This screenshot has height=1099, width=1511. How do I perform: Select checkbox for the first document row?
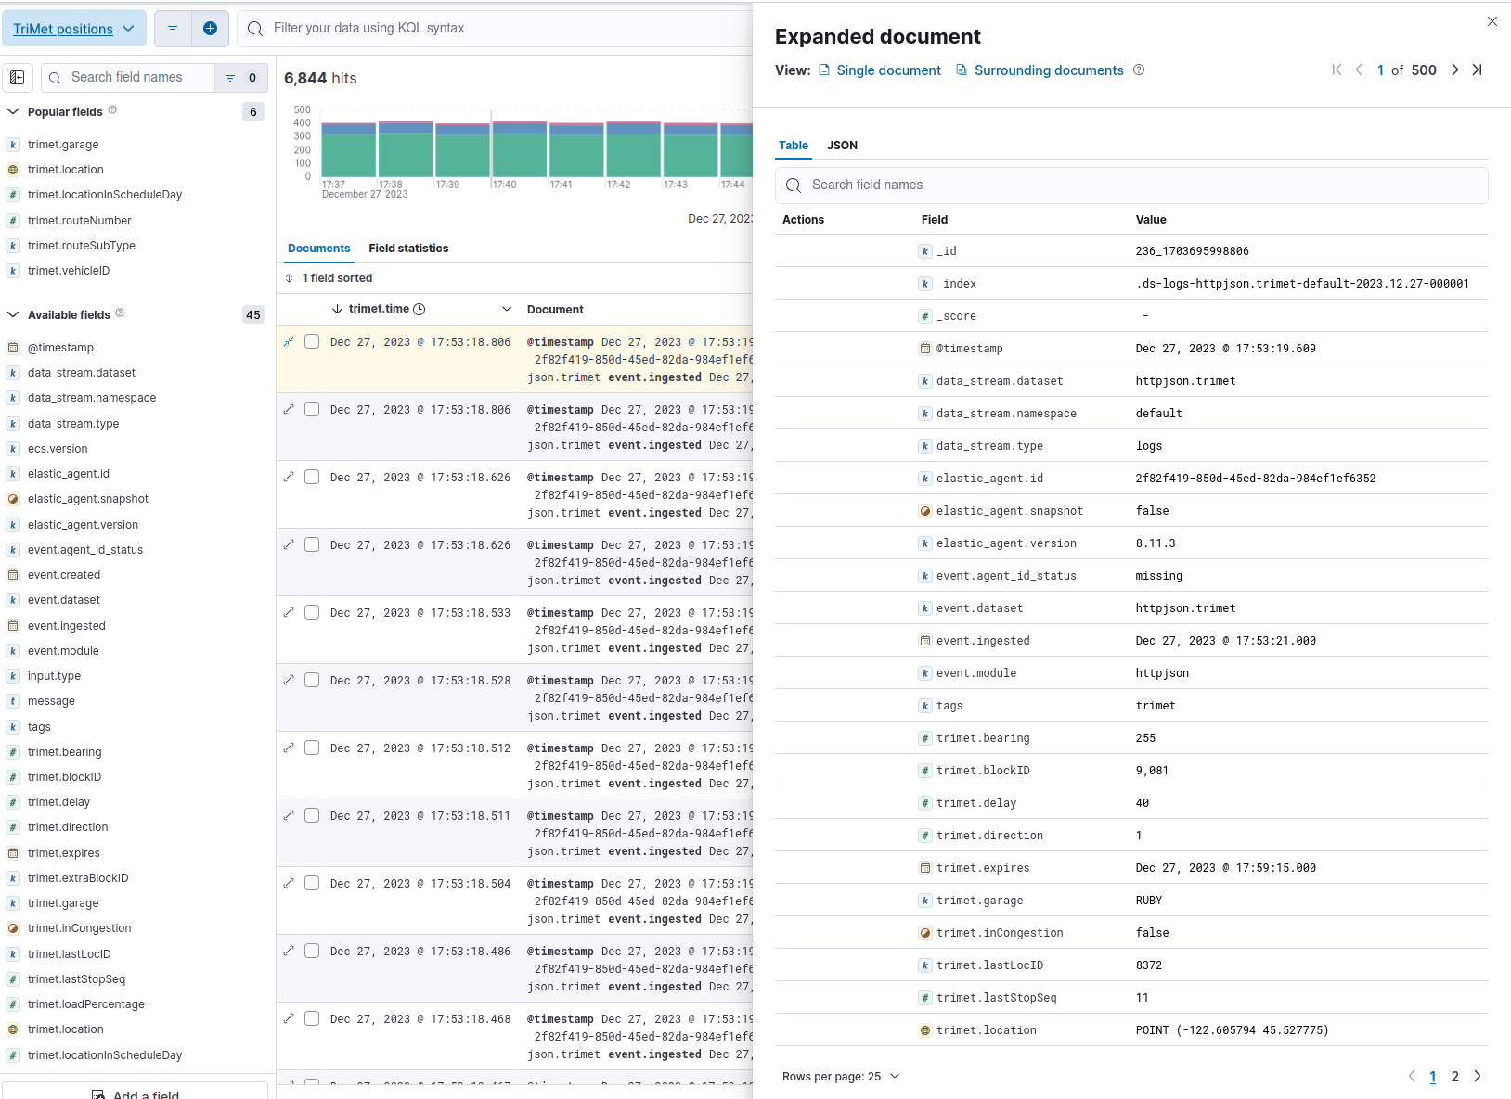[x=312, y=341]
